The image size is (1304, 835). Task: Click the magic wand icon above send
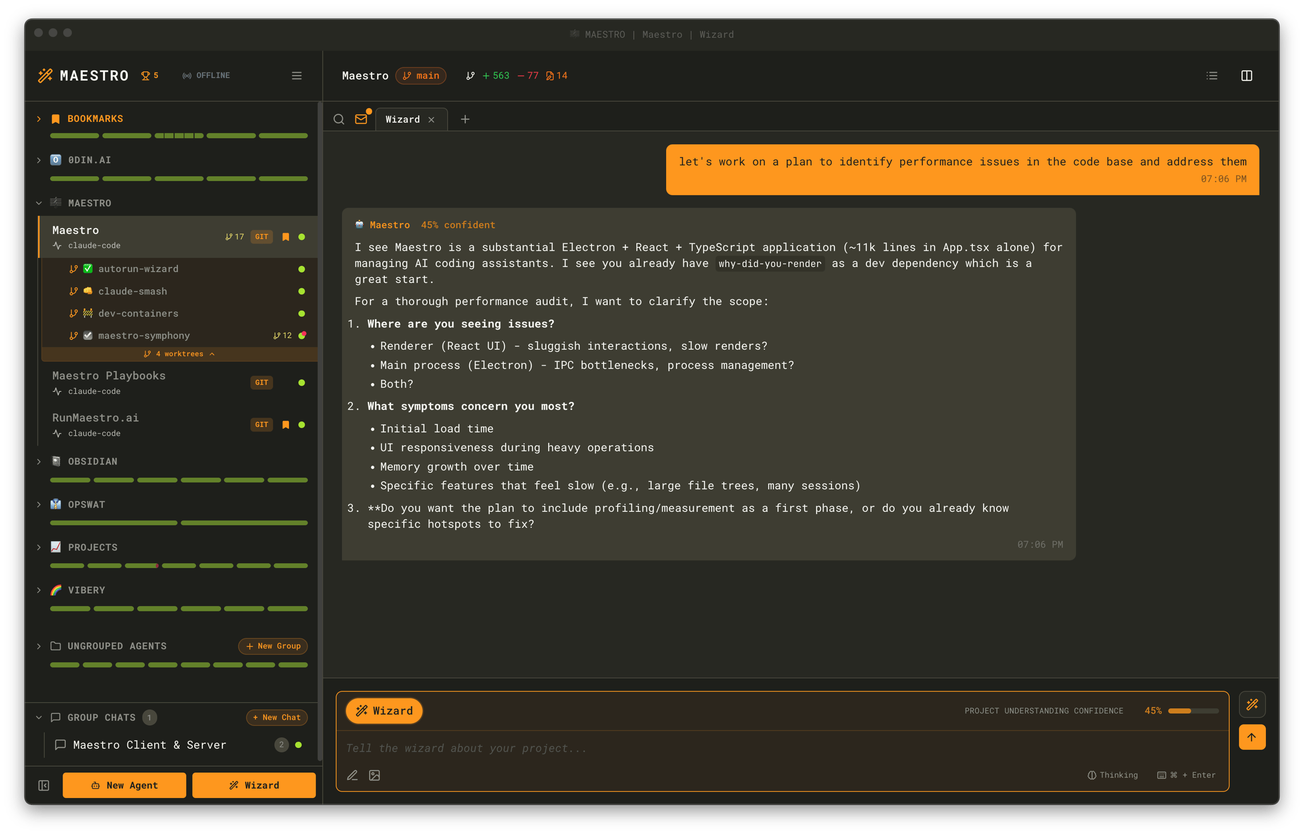pos(1252,704)
